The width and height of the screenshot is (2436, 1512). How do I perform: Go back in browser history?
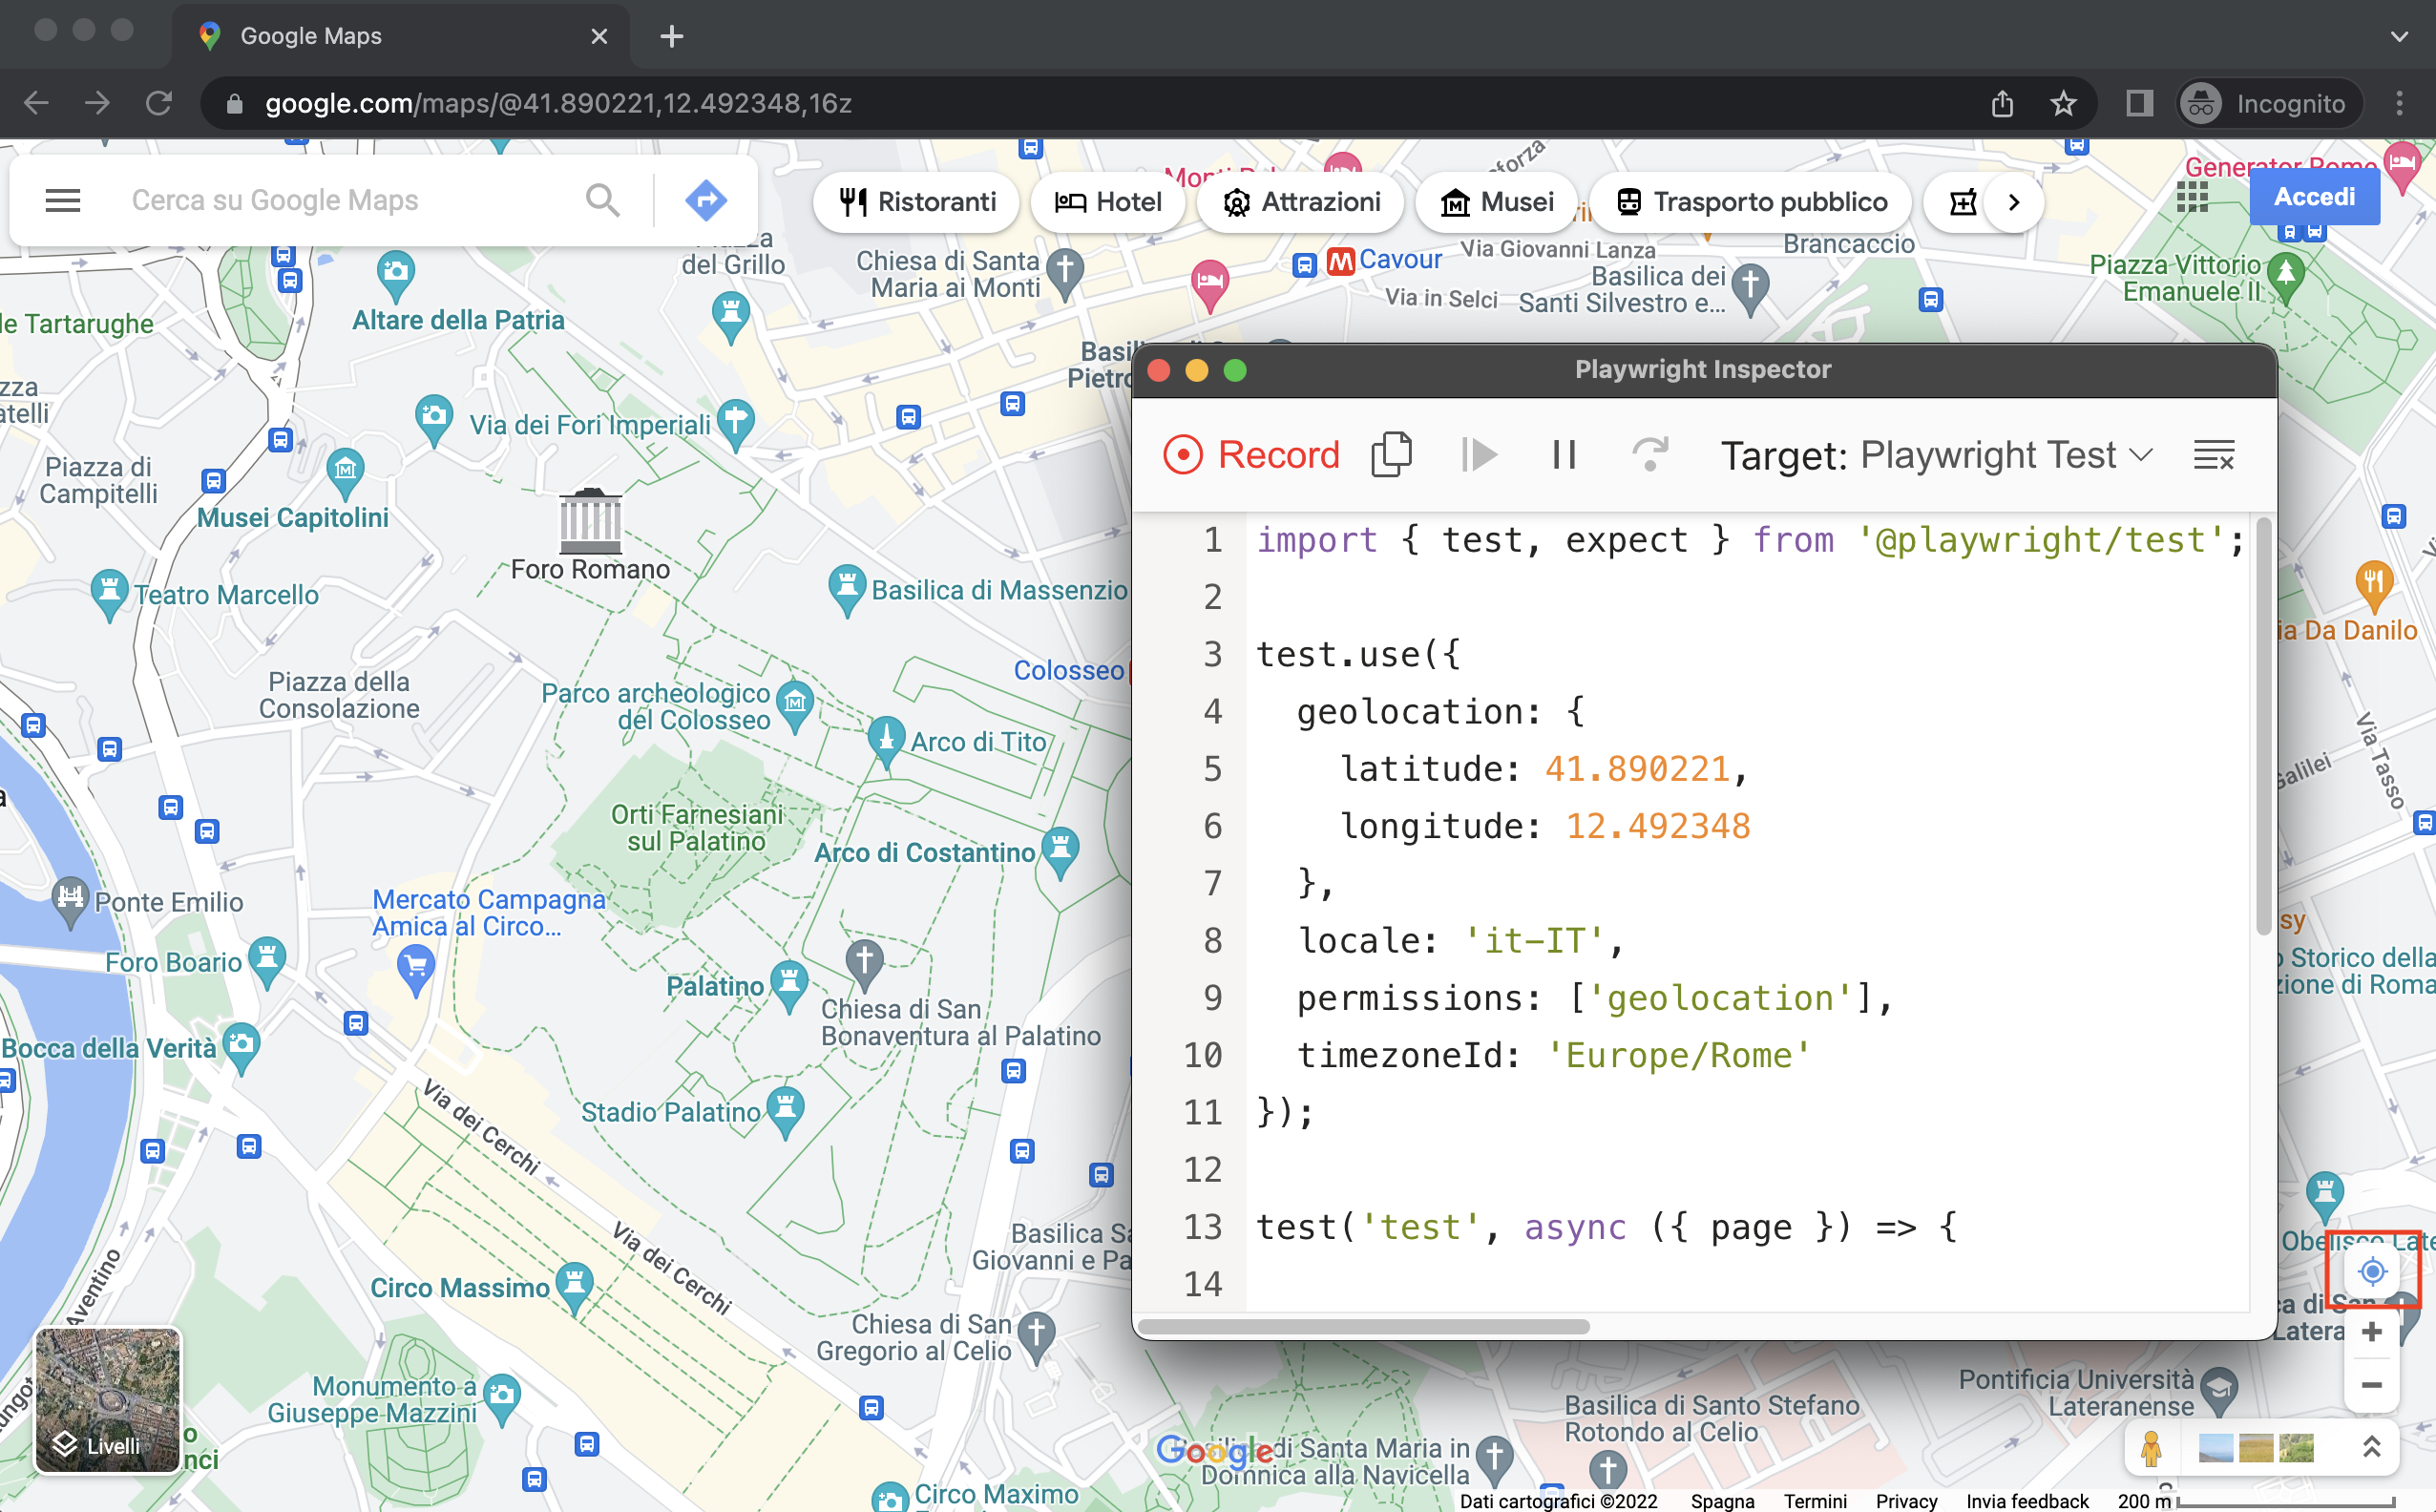[x=36, y=103]
